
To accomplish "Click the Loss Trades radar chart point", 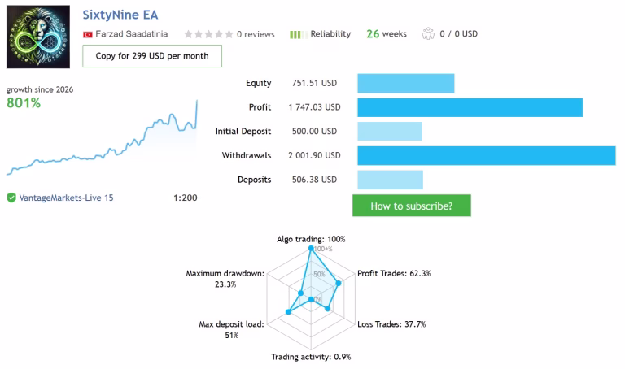I will pyautogui.click(x=328, y=309).
